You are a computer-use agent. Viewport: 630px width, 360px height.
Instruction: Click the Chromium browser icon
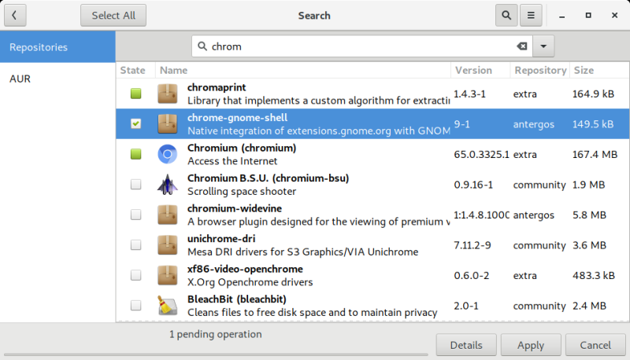pos(168,154)
